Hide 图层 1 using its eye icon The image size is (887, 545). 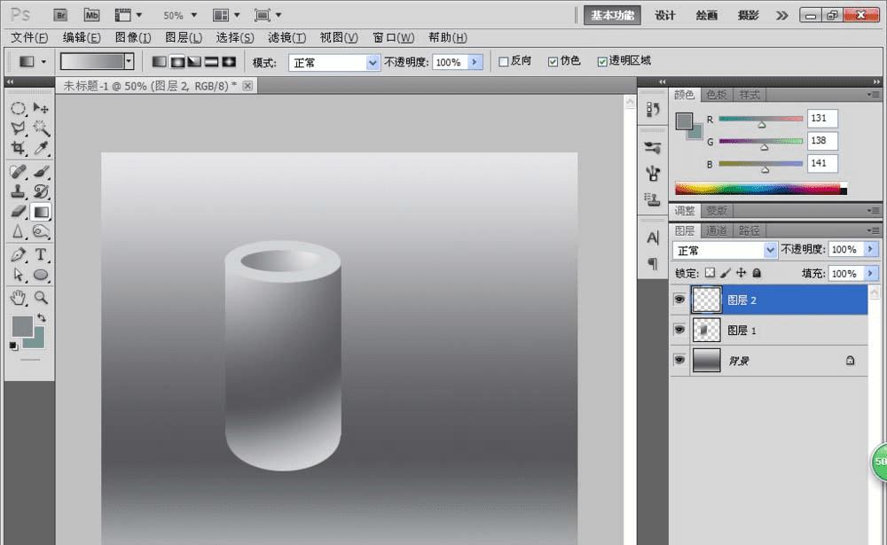pyautogui.click(x=679, y=330)
